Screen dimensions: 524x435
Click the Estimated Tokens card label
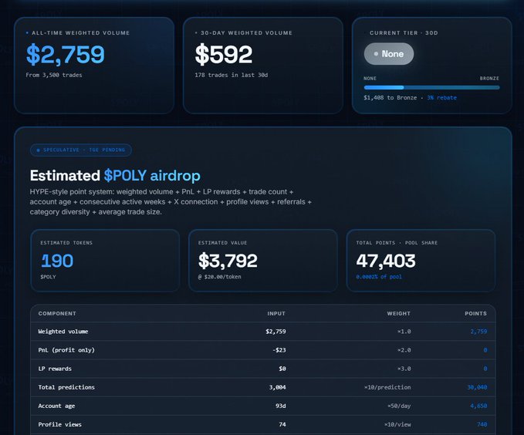66,243
